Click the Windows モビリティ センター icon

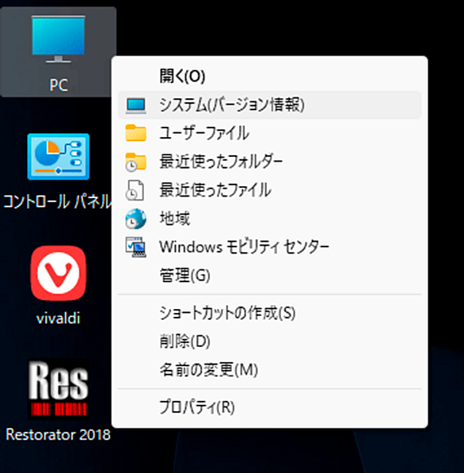tap(136, 247)
